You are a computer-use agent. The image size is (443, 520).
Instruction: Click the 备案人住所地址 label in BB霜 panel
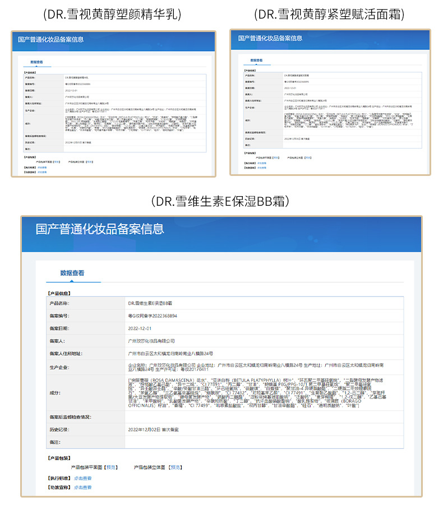point(66,354)
